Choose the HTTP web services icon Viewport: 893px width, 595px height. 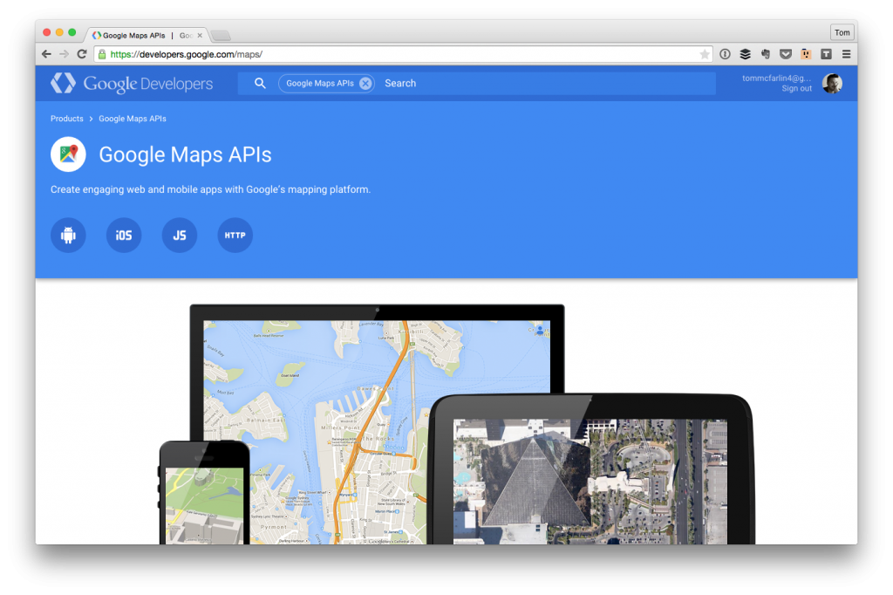click(235, 235)
